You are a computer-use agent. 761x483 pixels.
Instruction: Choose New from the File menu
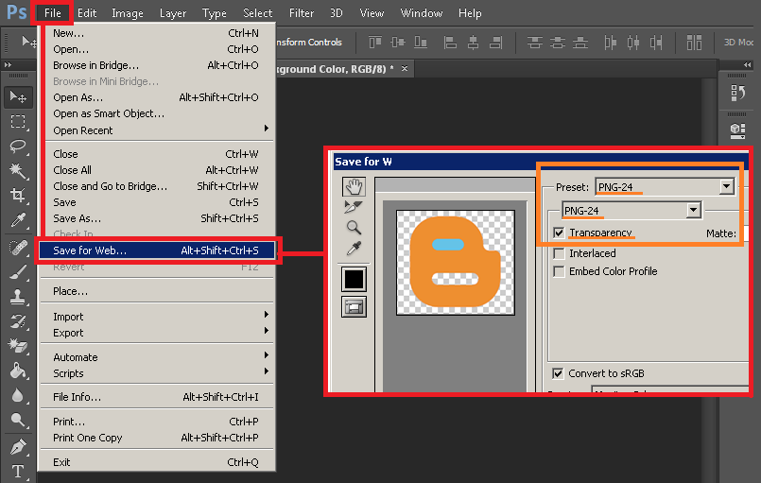point(157,33)
